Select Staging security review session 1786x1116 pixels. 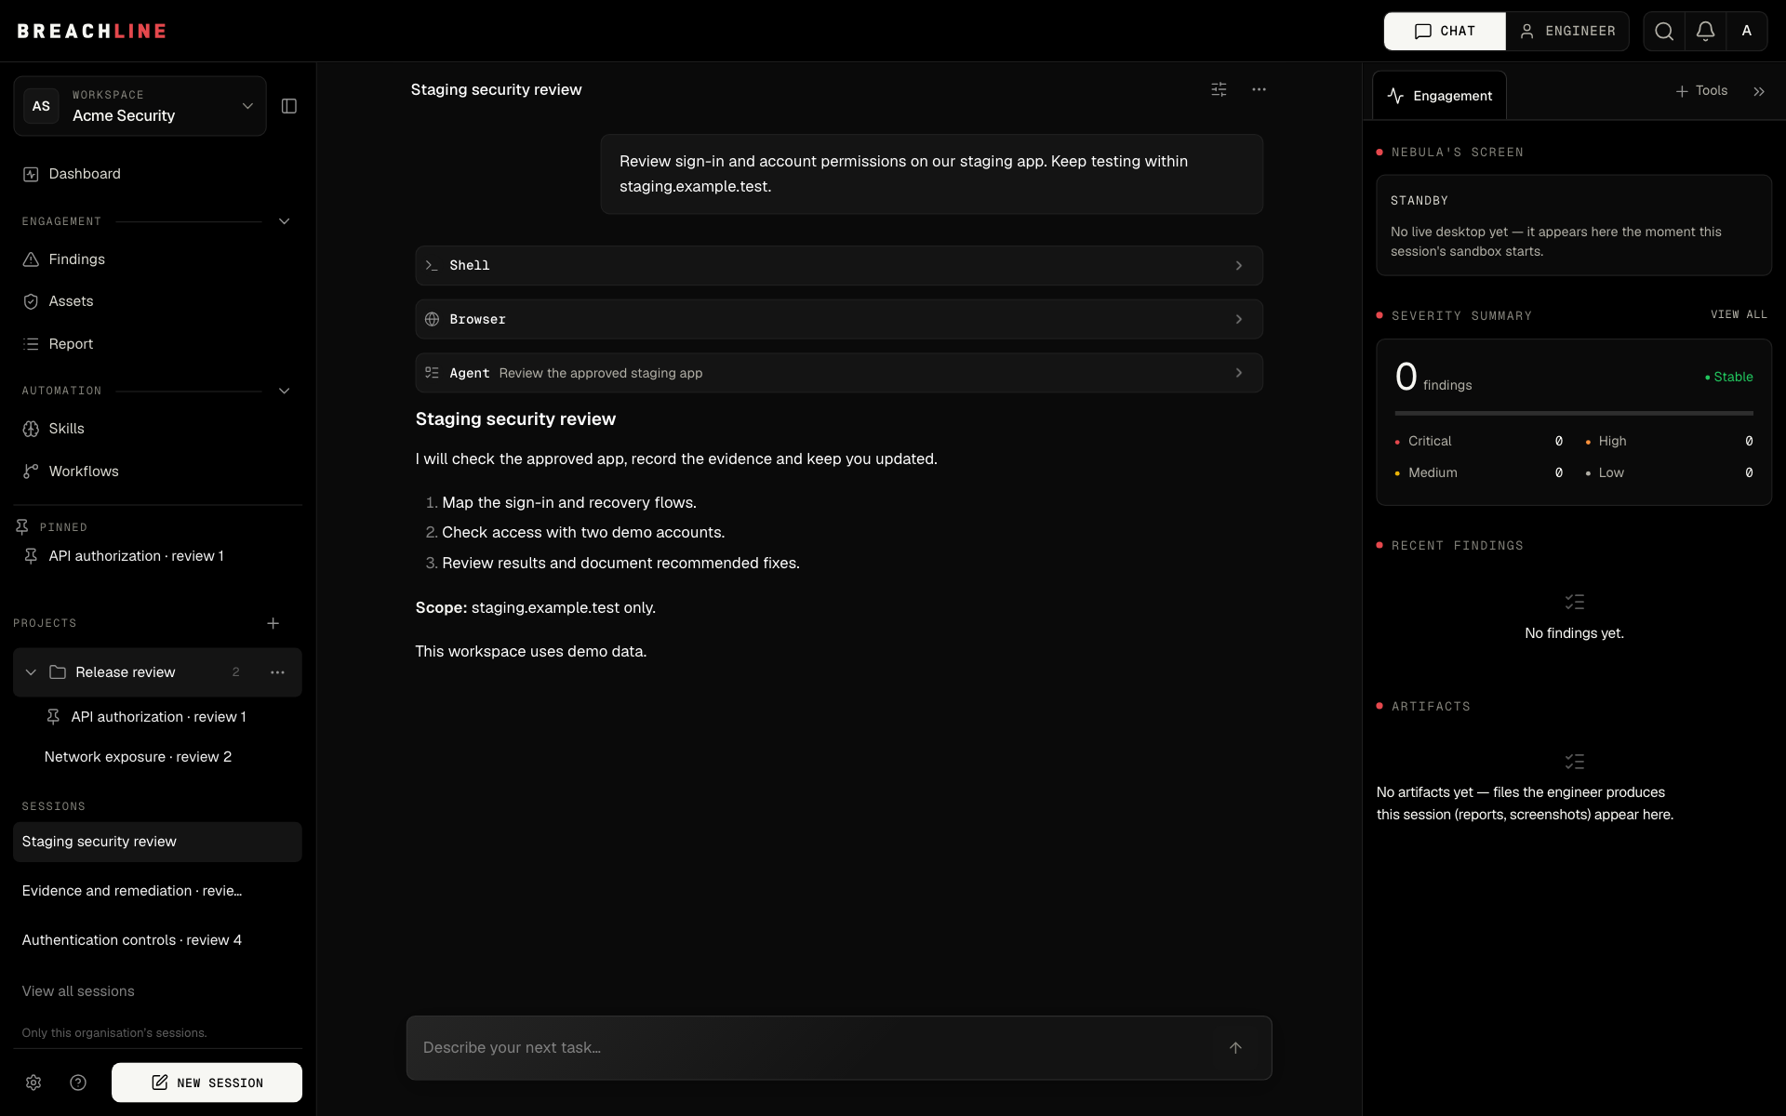coord(157,842)
